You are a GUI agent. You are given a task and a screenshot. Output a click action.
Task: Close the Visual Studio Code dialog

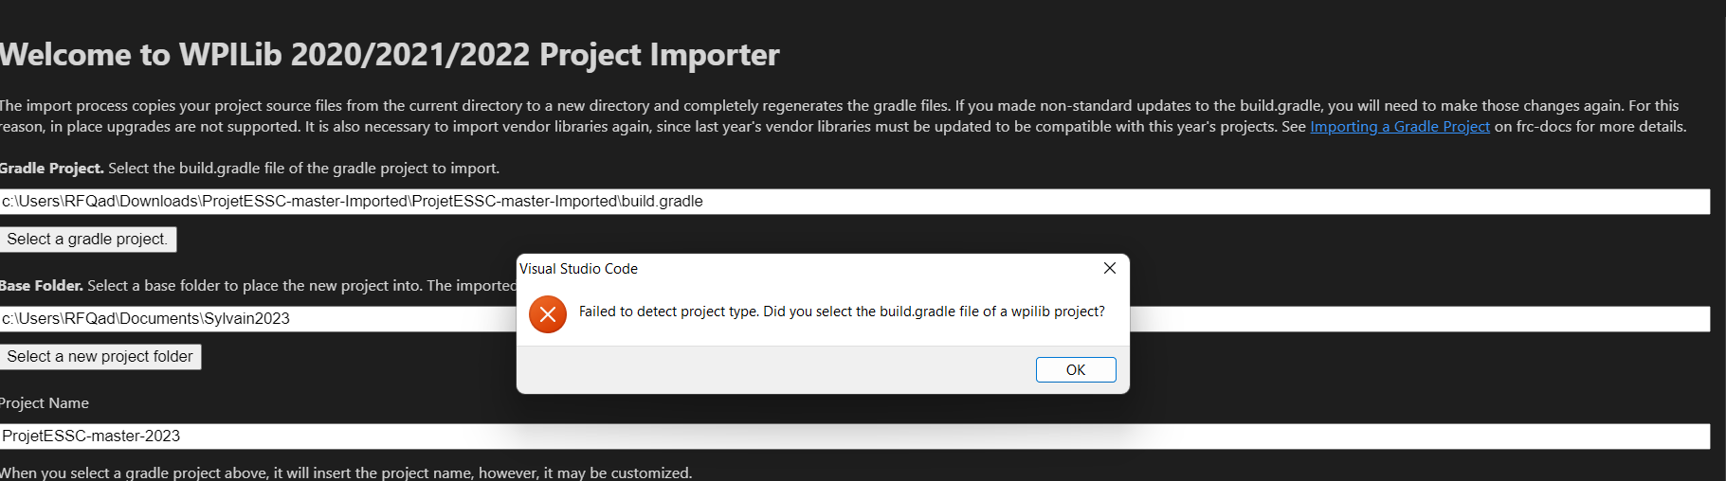click(x=1110, y=268)
